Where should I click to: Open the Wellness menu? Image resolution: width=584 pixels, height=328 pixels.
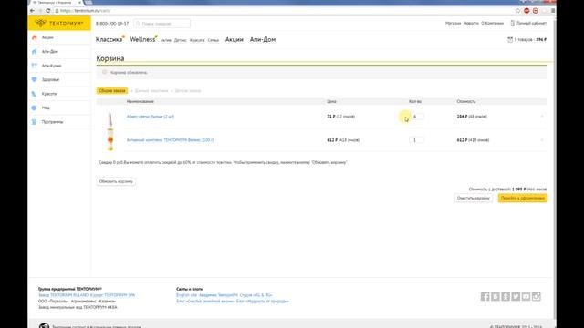[x=142, y=39]
